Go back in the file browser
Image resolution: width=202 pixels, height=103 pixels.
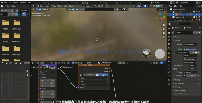2,10
